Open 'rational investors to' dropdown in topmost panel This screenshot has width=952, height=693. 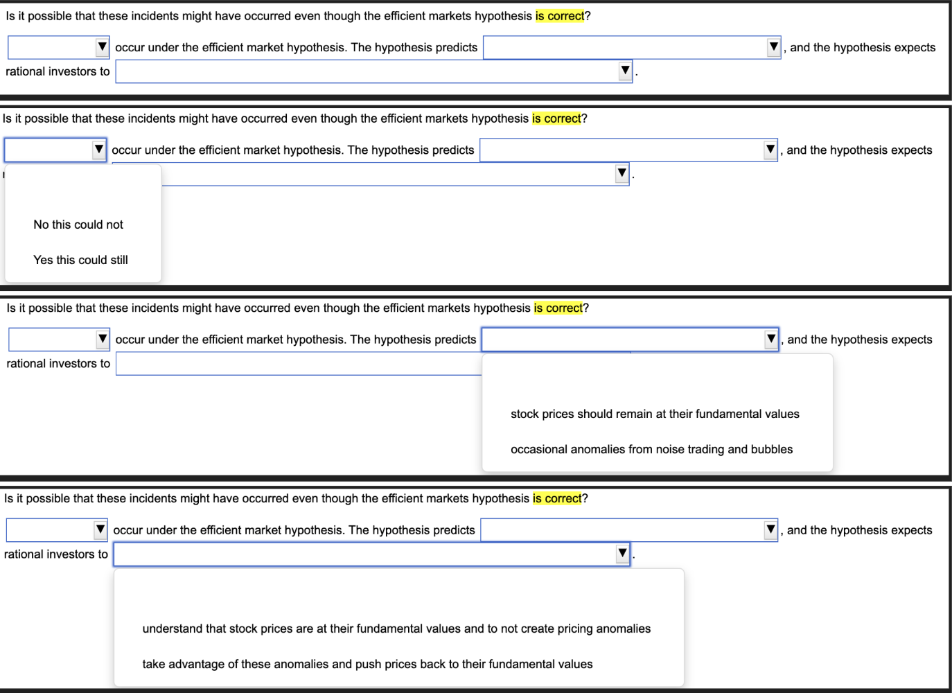pyautogui.click(x=374, y=71)
